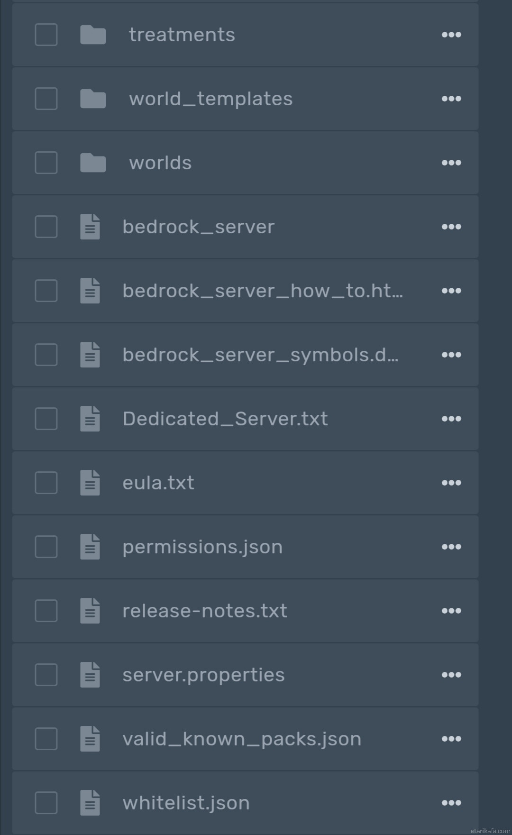Click the worlds folder icon
The image size is (512, 835).
coord(93,163)
